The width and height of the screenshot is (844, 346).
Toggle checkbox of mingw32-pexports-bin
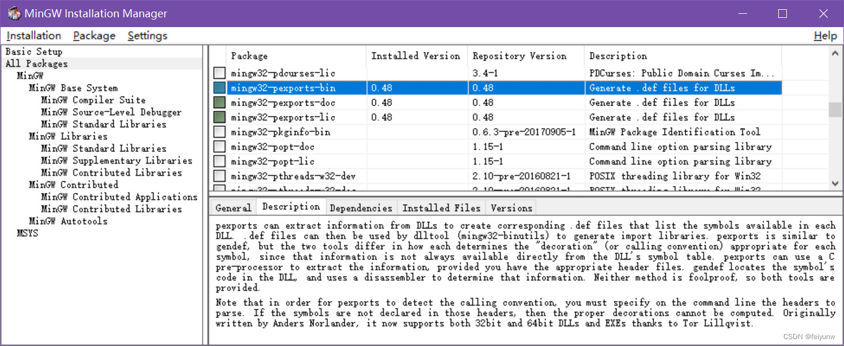point(219,88)
